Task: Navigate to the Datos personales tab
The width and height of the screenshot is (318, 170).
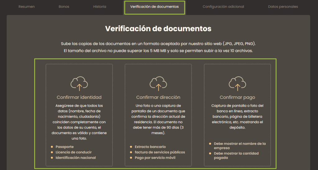Action: click(283, 6)
